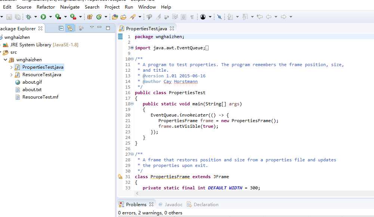Collapse the Javadoc comment on line 10

point(132,59)
